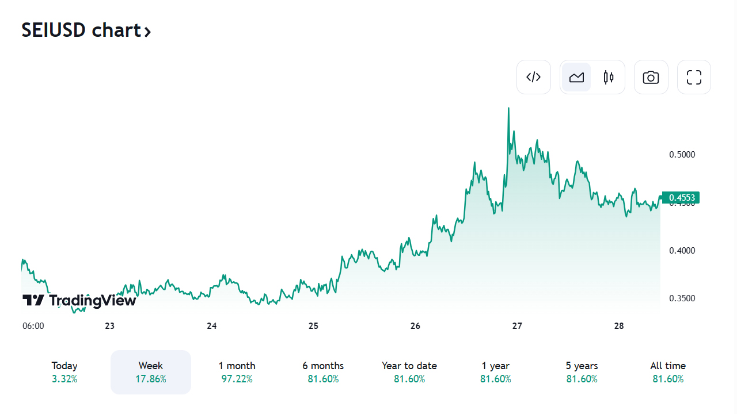Select the Today time range
The height and width of the screenshot is (414, 737).
(x=64, y=372)
